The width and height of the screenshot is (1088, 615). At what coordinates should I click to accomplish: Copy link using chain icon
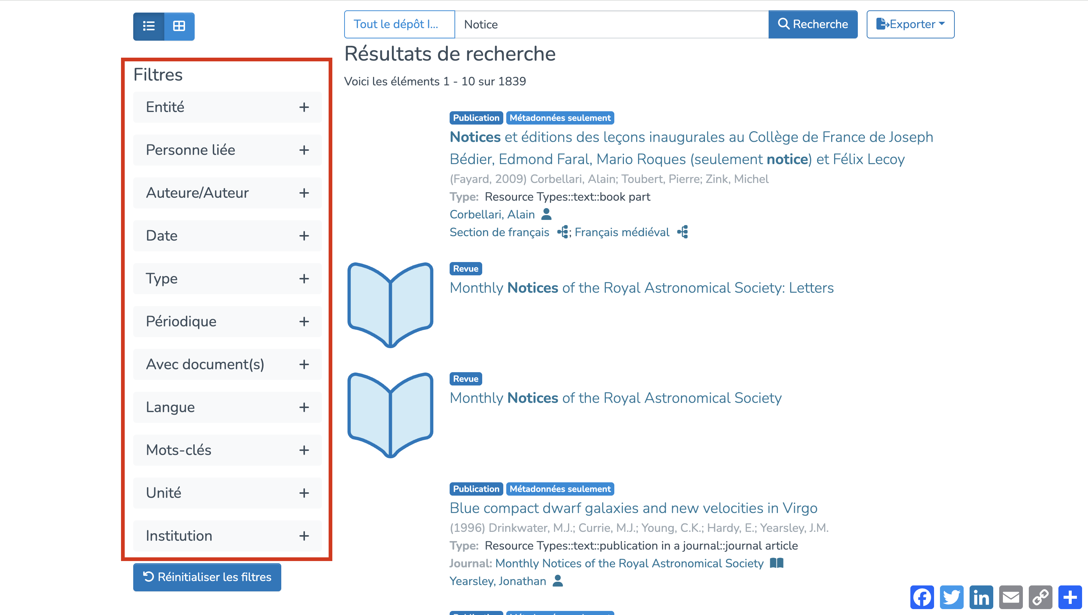click(x=1040, y=597)
